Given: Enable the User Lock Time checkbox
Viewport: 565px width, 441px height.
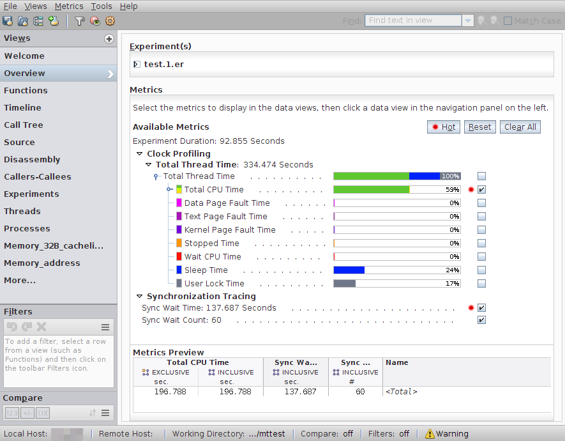Looking at the screenshot, I should (x=481, y=283).
